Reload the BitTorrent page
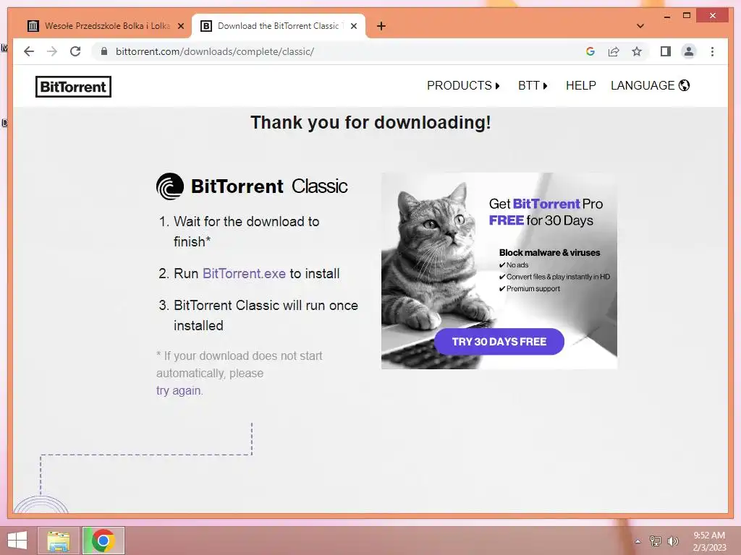The height and width of the screenshot is (555, 741). click(75, 51)
